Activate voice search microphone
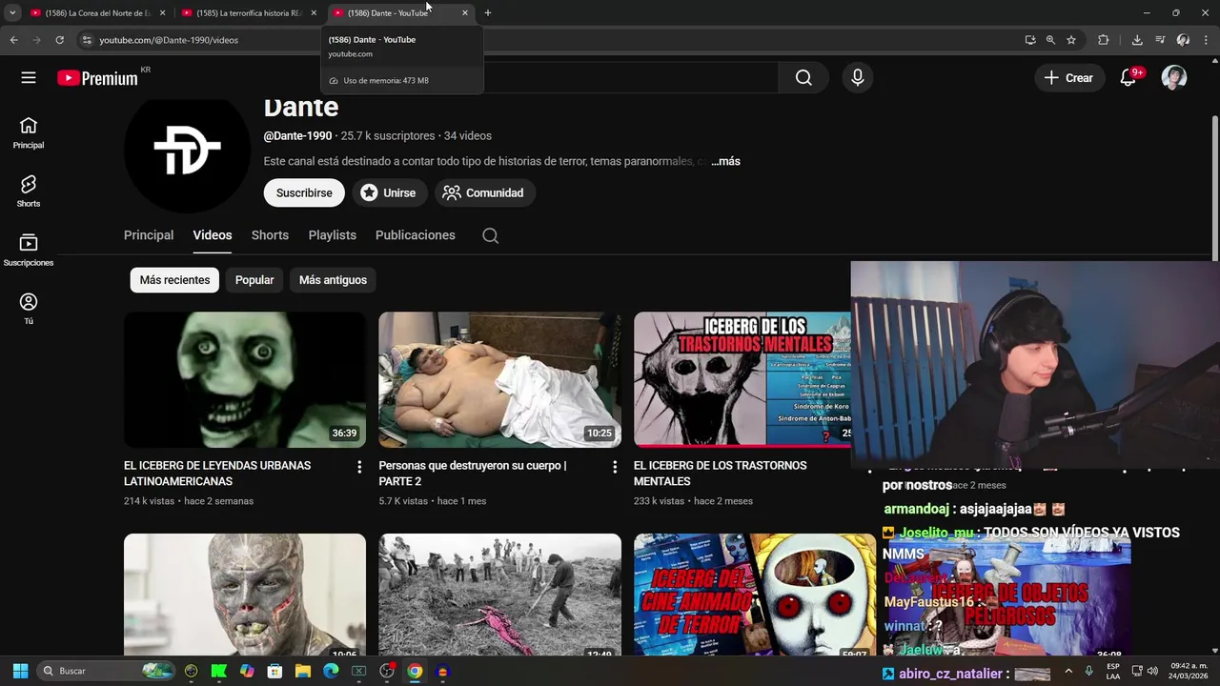Viewport: 1220px width, 686px height. point(858,78)
